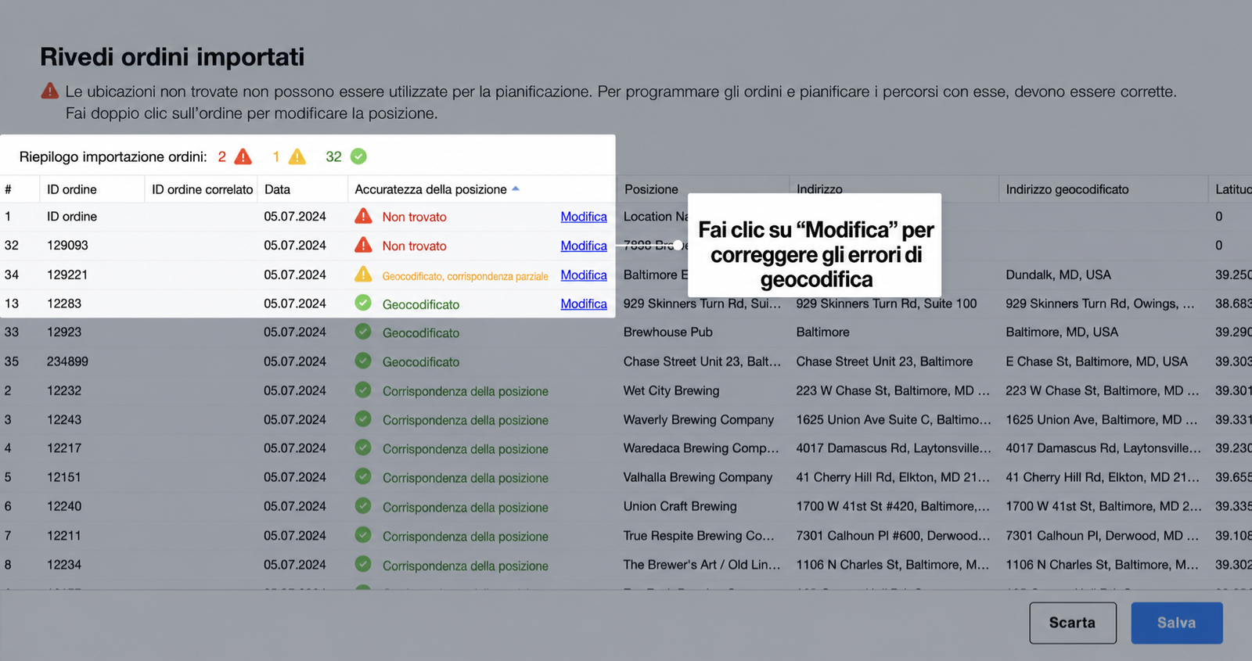This screenshot has height=661, width=1252.
Task: Select order ID cell "234899"
Action: [67, 361]
